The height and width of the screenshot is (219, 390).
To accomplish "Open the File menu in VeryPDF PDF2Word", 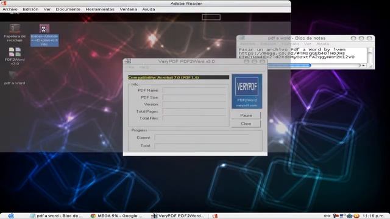I will click(x=130, y=68).
